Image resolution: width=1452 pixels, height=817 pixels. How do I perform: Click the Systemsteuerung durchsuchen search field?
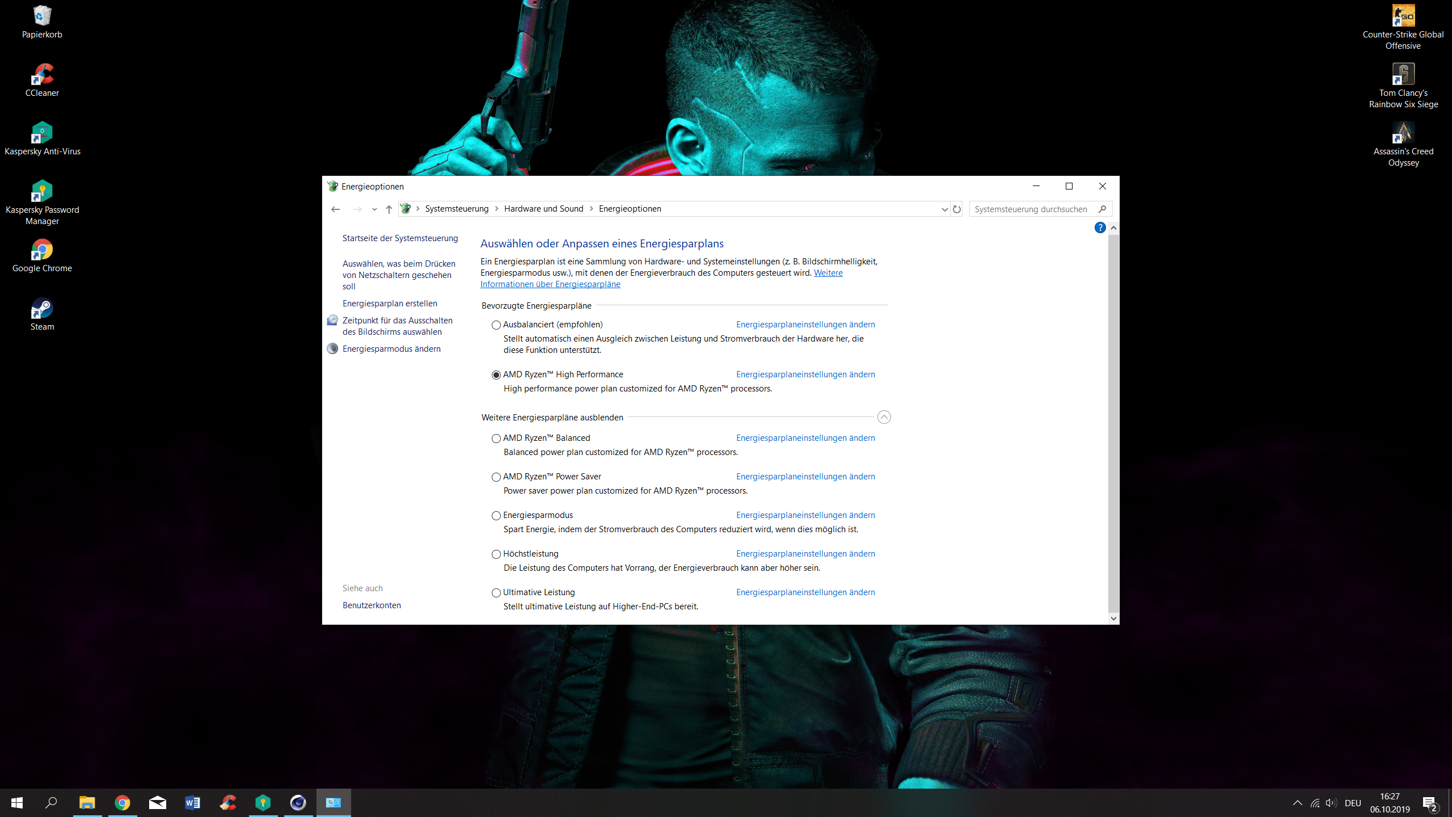pos(1031,209)
